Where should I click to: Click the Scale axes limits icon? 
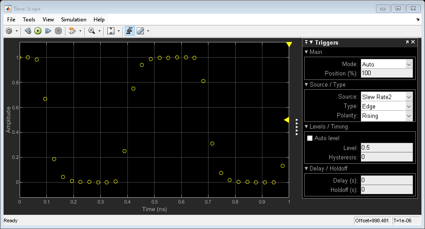[111, 31]
